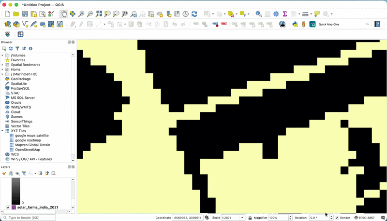Toggle mouse extents display next to coordinate
This screenshot has width=387, height=221.
point(207,218)
